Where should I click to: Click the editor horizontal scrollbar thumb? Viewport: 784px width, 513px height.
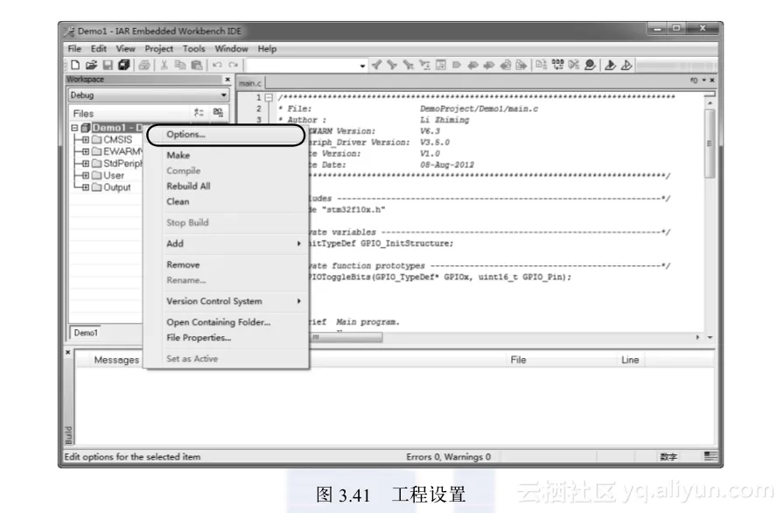pyautogui.click(x=347, y=338)
